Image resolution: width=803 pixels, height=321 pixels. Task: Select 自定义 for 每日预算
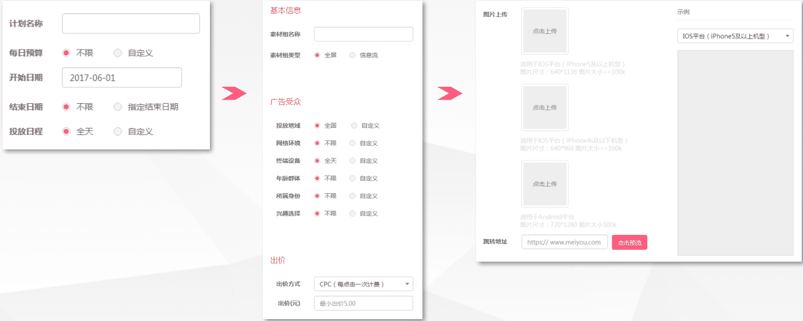coord(118,53)
